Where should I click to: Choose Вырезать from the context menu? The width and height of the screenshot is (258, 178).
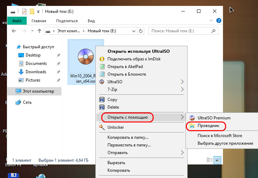click(x=141, y=163)
